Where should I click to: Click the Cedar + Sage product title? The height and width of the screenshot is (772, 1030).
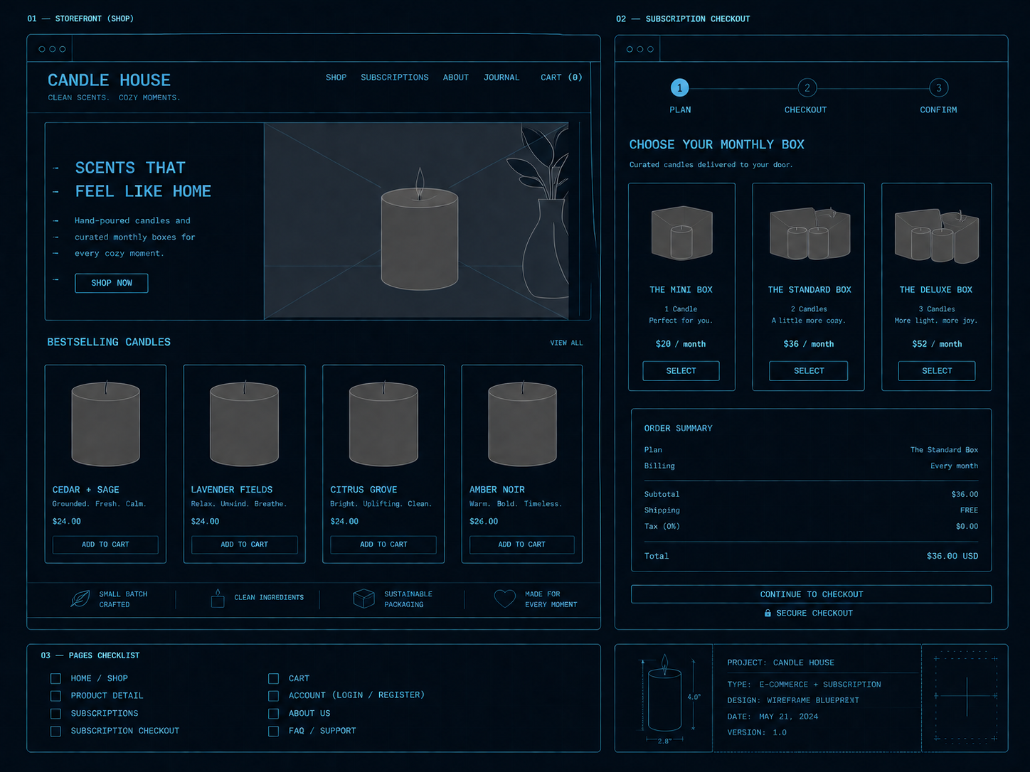click(x=86, y=490)
